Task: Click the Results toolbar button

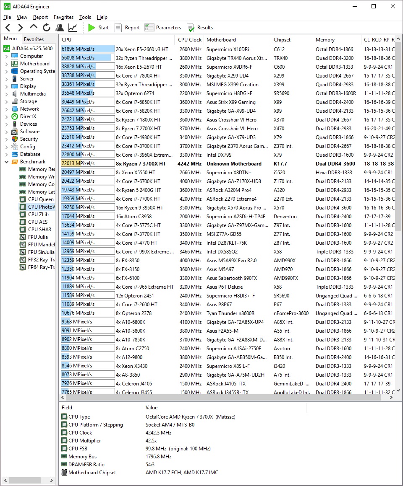Action: point(200,28)
